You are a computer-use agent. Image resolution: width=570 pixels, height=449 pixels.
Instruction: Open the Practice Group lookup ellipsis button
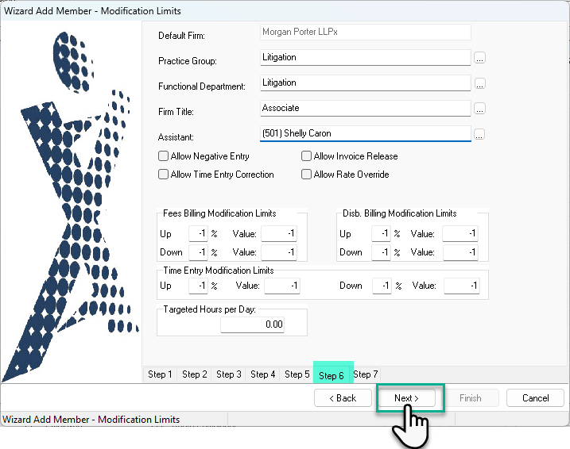coord(479,58)
